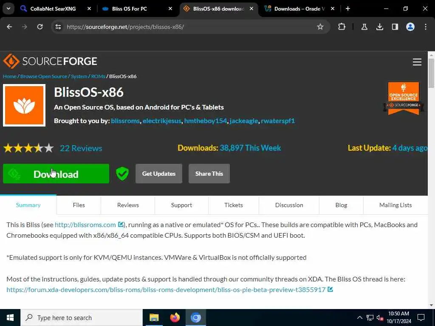Visit hmtheboy154 contributor profile
435x326 pixels.
[x=206, y=121]
